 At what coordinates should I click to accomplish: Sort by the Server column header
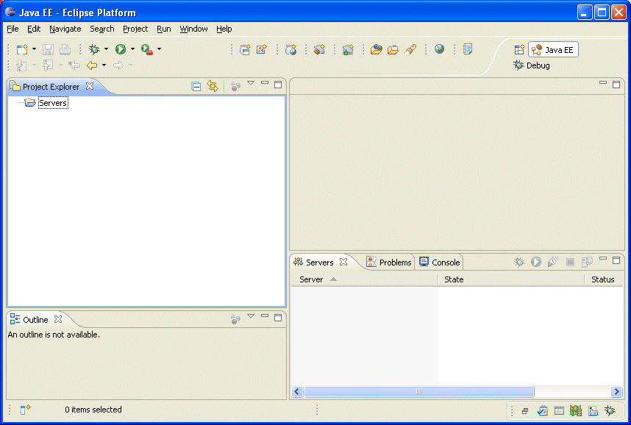click(364, 279)
